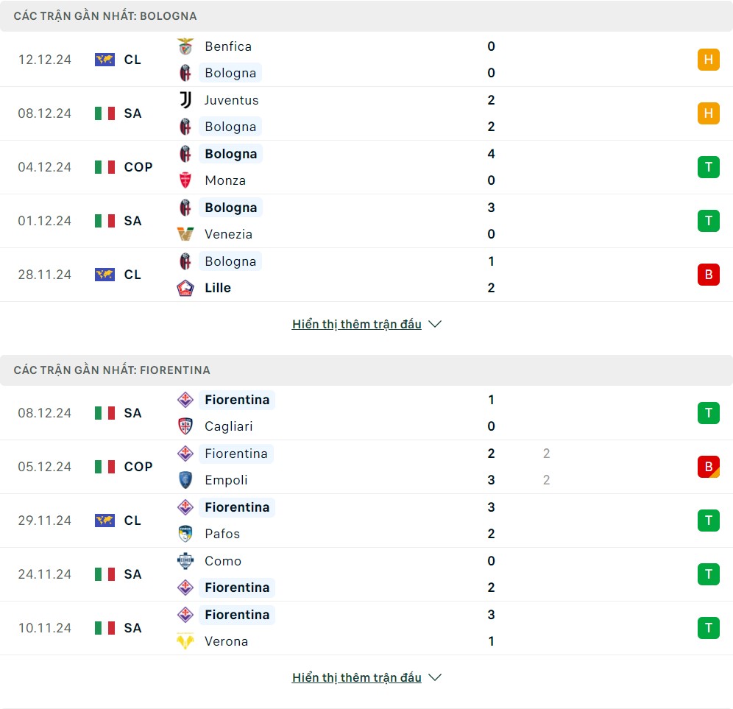This screenshot has height=709, width=733.
Task: Click the Benfica club crest icon
Action: [x=185, y=46]
